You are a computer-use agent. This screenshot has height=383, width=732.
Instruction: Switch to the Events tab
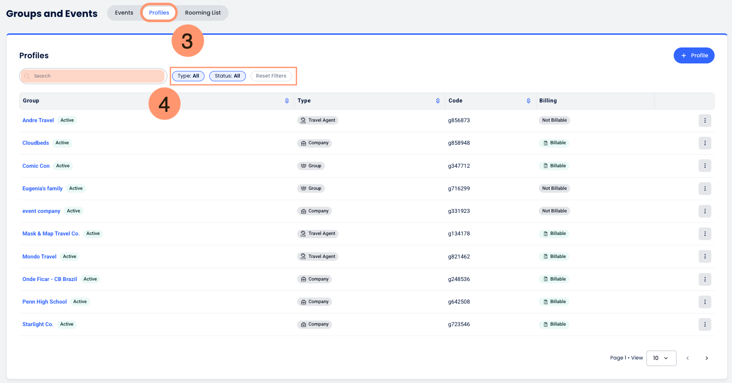point(124,13)
